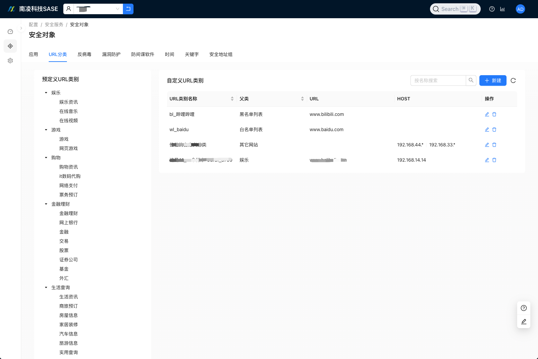
Task: Edit the wl_baidu row
Action: click(x=487, y=129)
